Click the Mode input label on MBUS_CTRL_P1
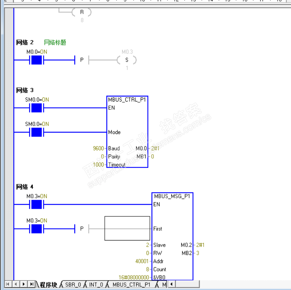 coord(114,132)
